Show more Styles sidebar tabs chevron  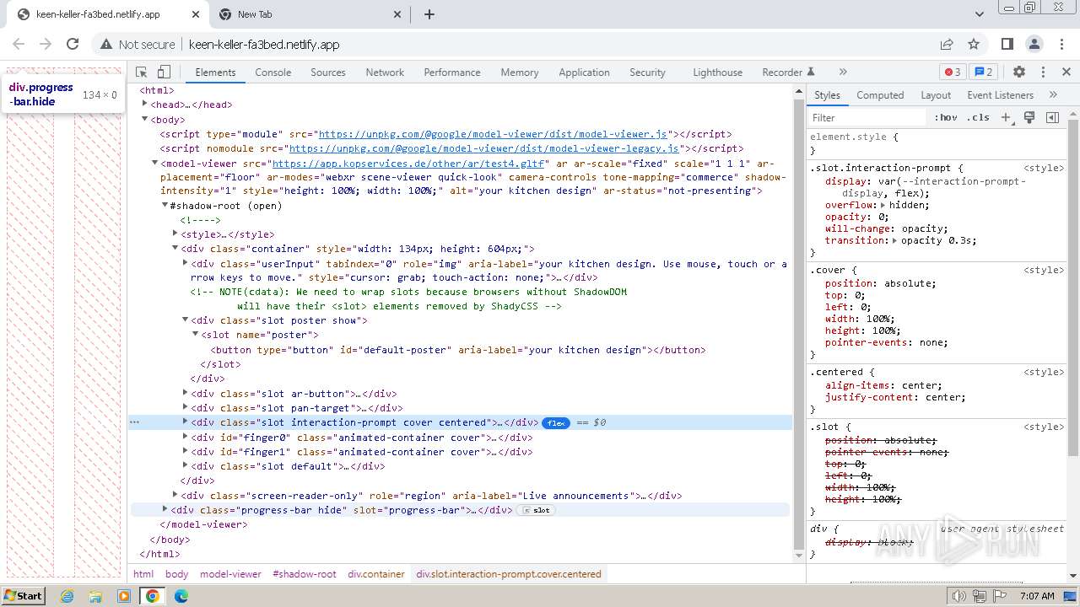point(1053,94)
